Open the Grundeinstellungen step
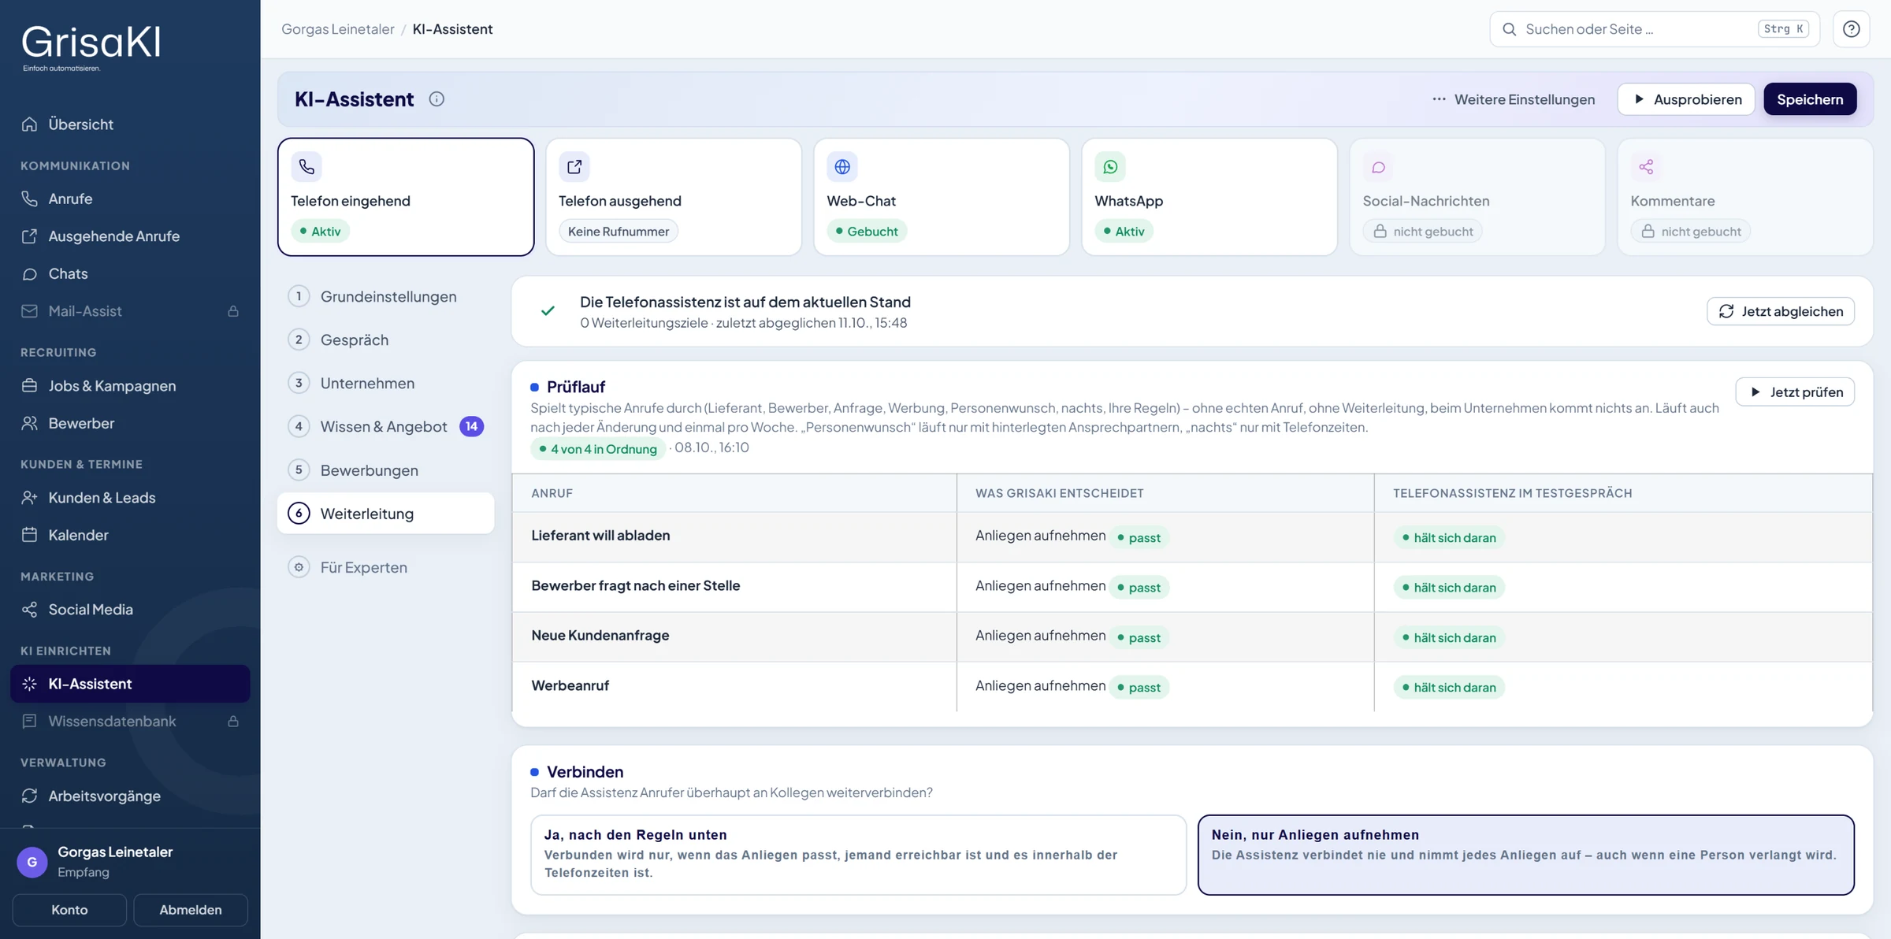Screen dimensions: 1891x939 385,296
